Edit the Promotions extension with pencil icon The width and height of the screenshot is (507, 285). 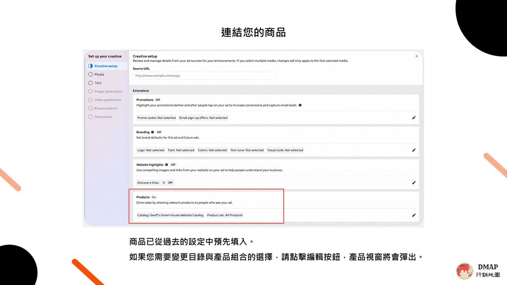coord(413,118)
